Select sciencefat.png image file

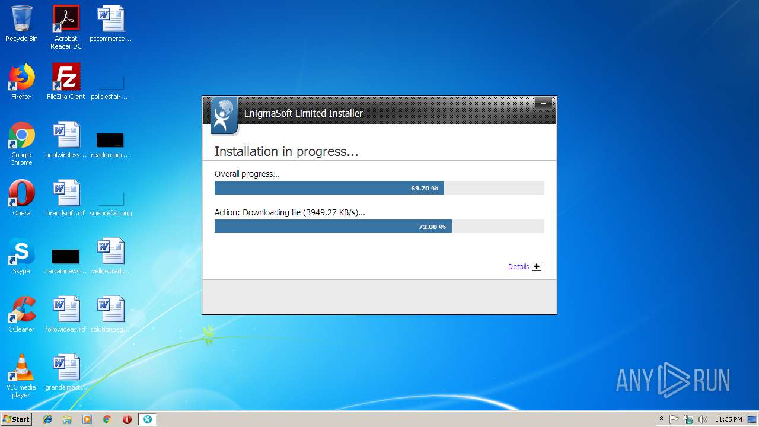111,203
